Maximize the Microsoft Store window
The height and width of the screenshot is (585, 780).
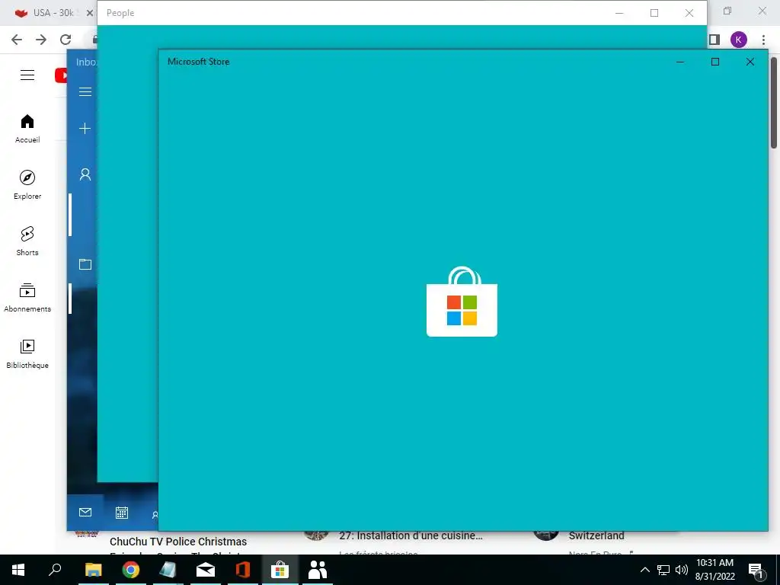(715, 62)
